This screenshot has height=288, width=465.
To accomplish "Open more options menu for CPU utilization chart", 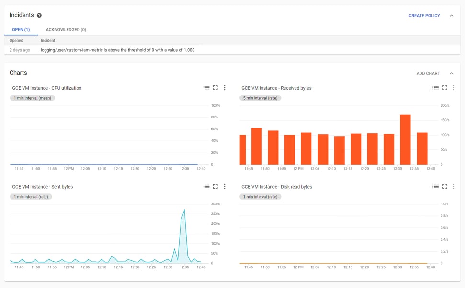I will [225, 88].
